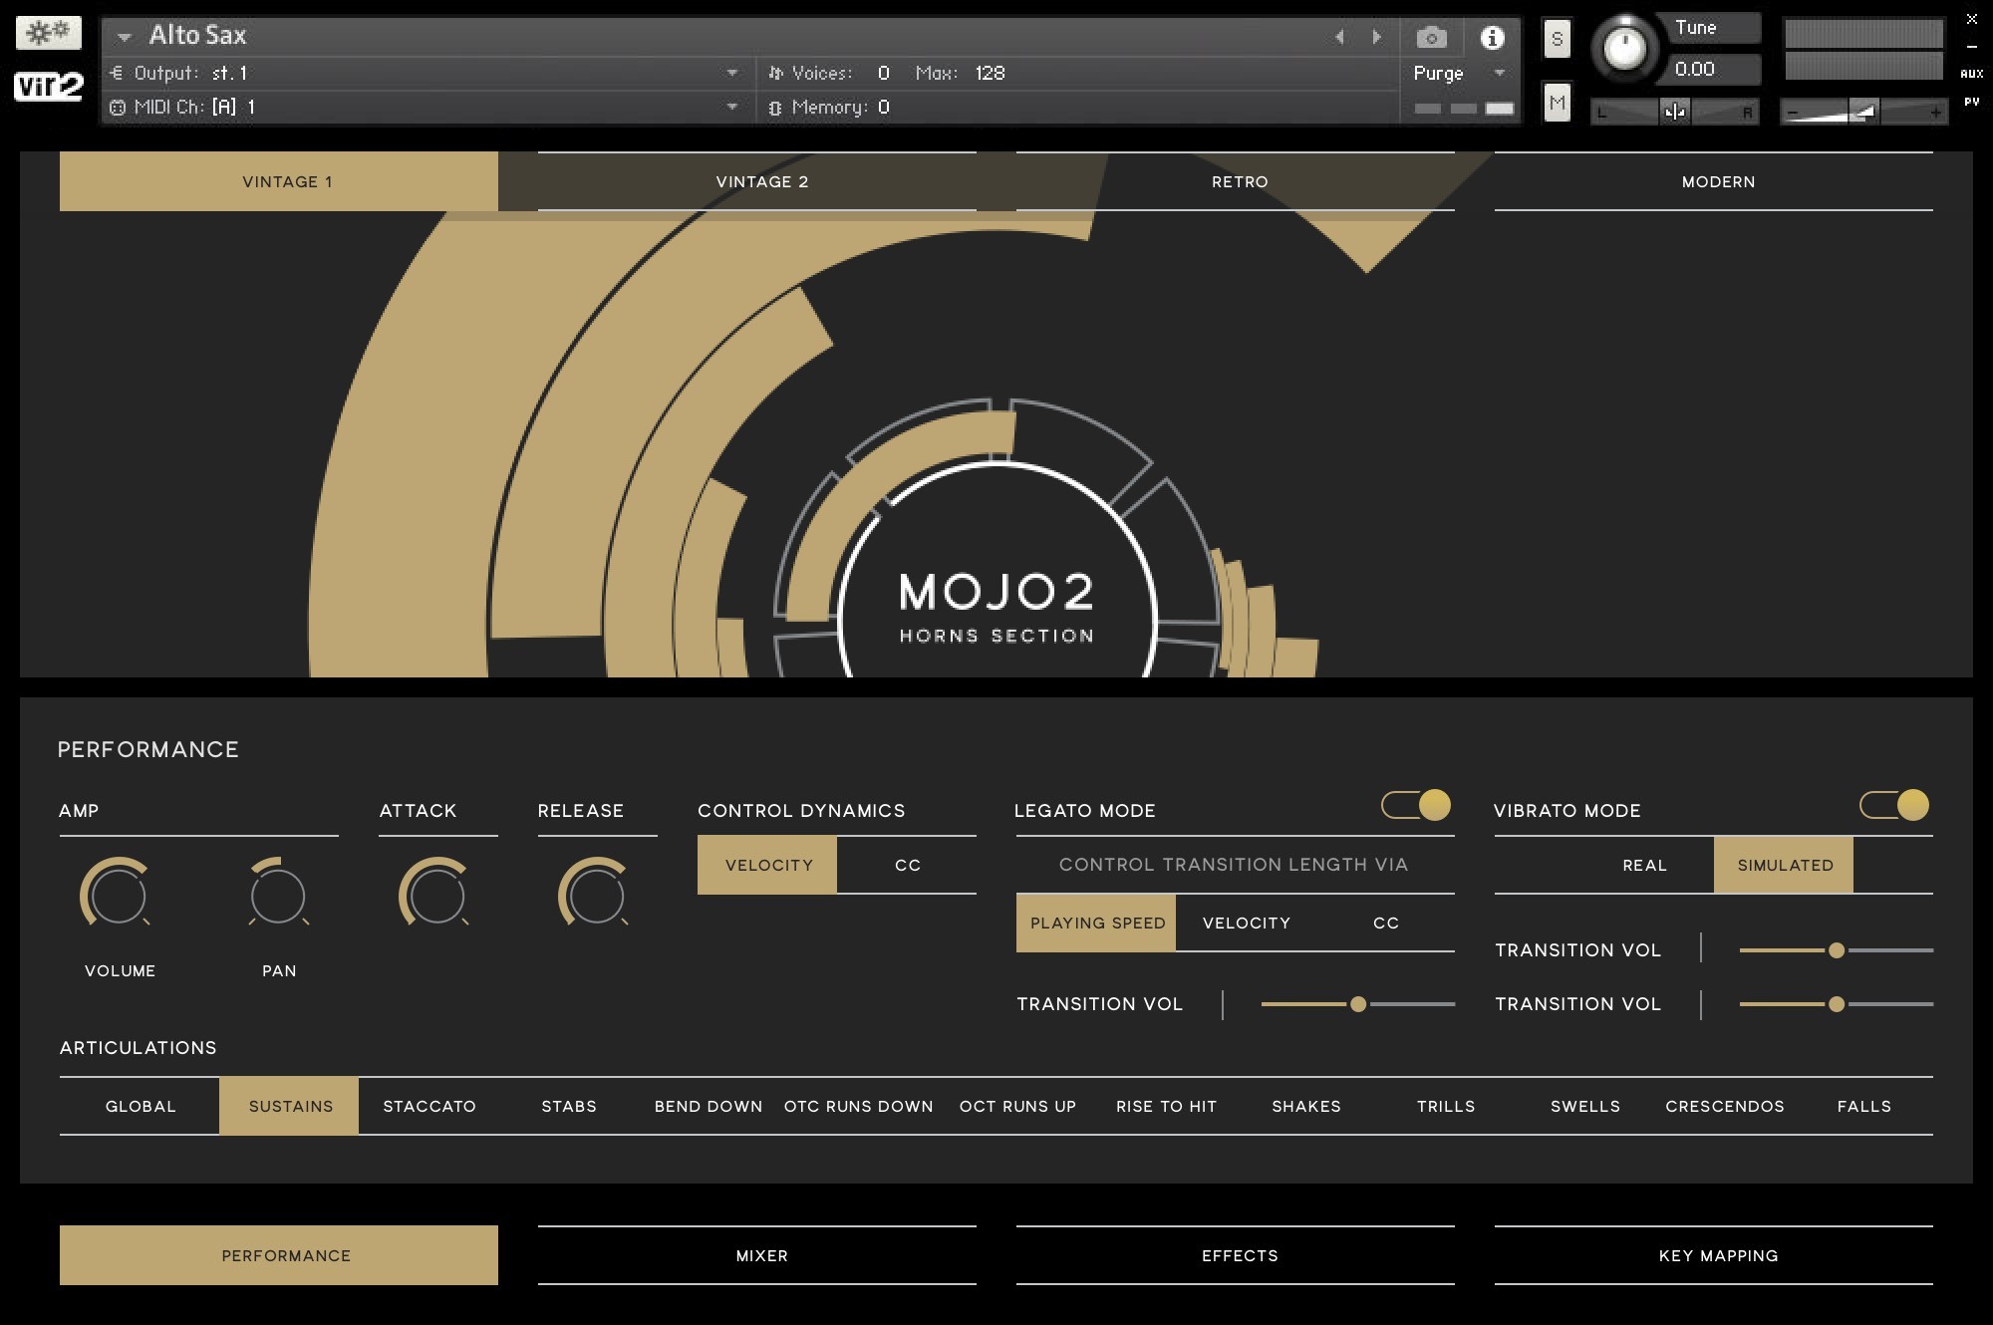The width and height of the screenshot is (1993, 1325).
Task: Click the camera snapshot icon
Action: (1431, 38)
